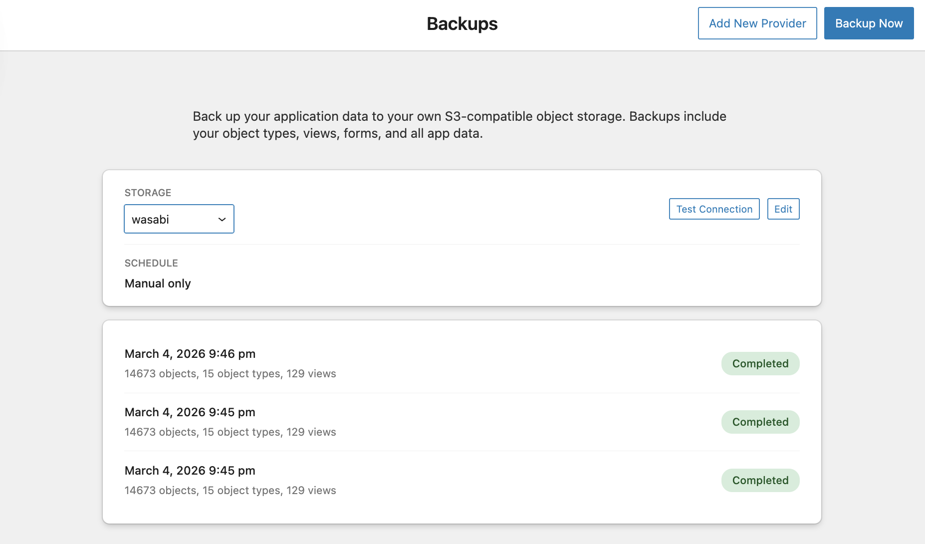Click the Completed badge on the 9:46 pm backup

pyautogui.click(x=760, y=363)
